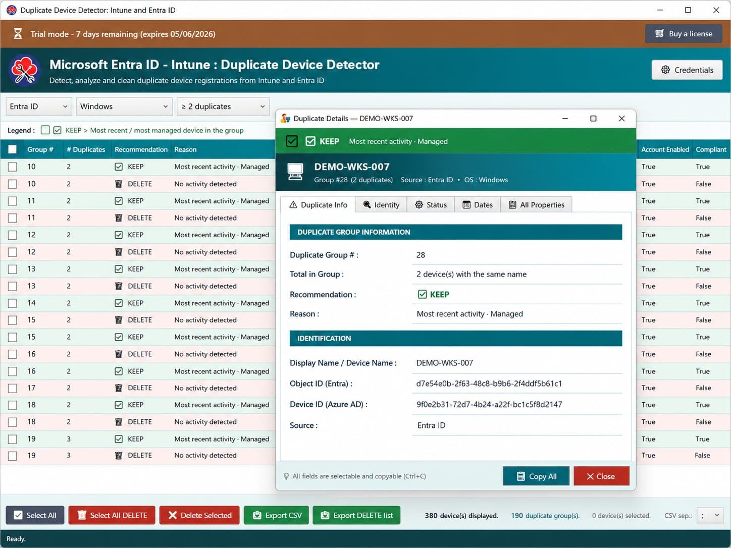Open the Entra ID source dropdown

[39, 106]
